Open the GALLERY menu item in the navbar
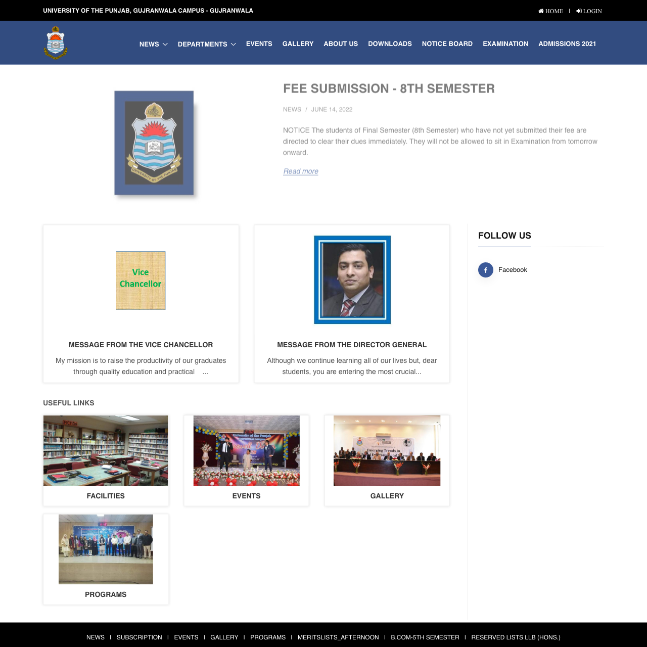 click(x=298, y=44)
